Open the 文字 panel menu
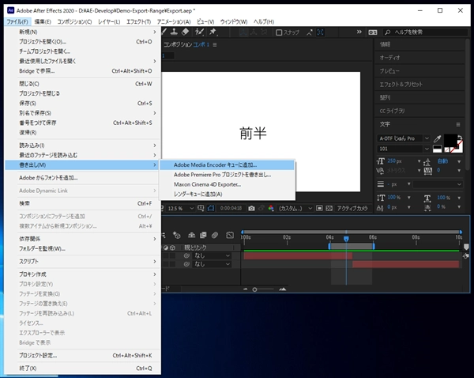Image resolution: width=474 pixels, height=378 pixels. [x=458, y=124]
